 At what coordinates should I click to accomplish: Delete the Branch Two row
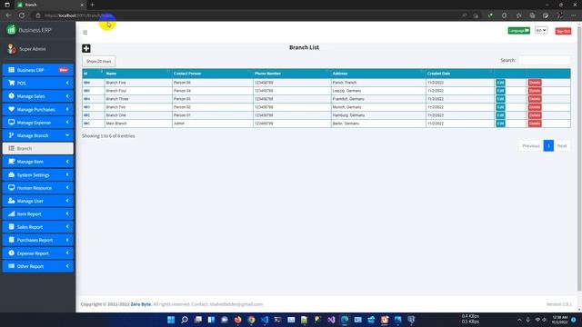535,107
